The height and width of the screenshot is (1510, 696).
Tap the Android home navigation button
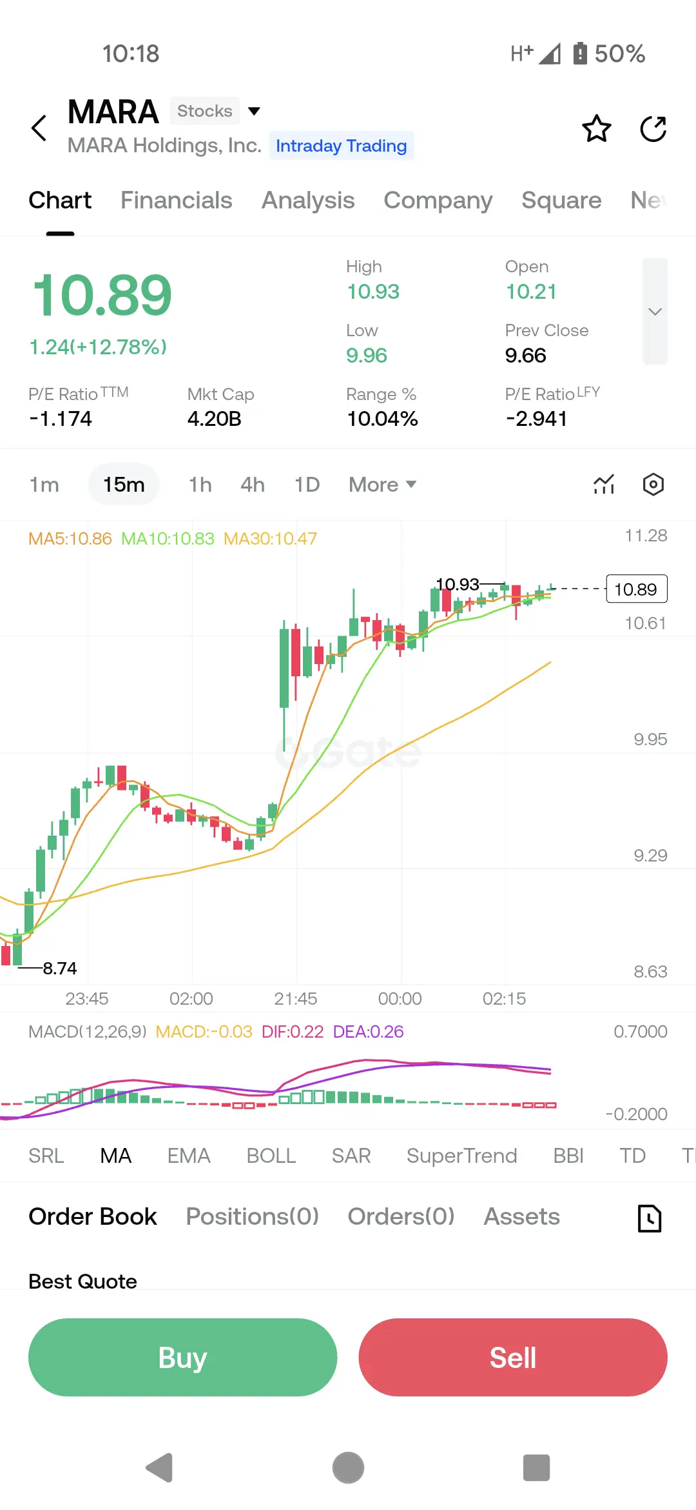tap(348, 1467)
